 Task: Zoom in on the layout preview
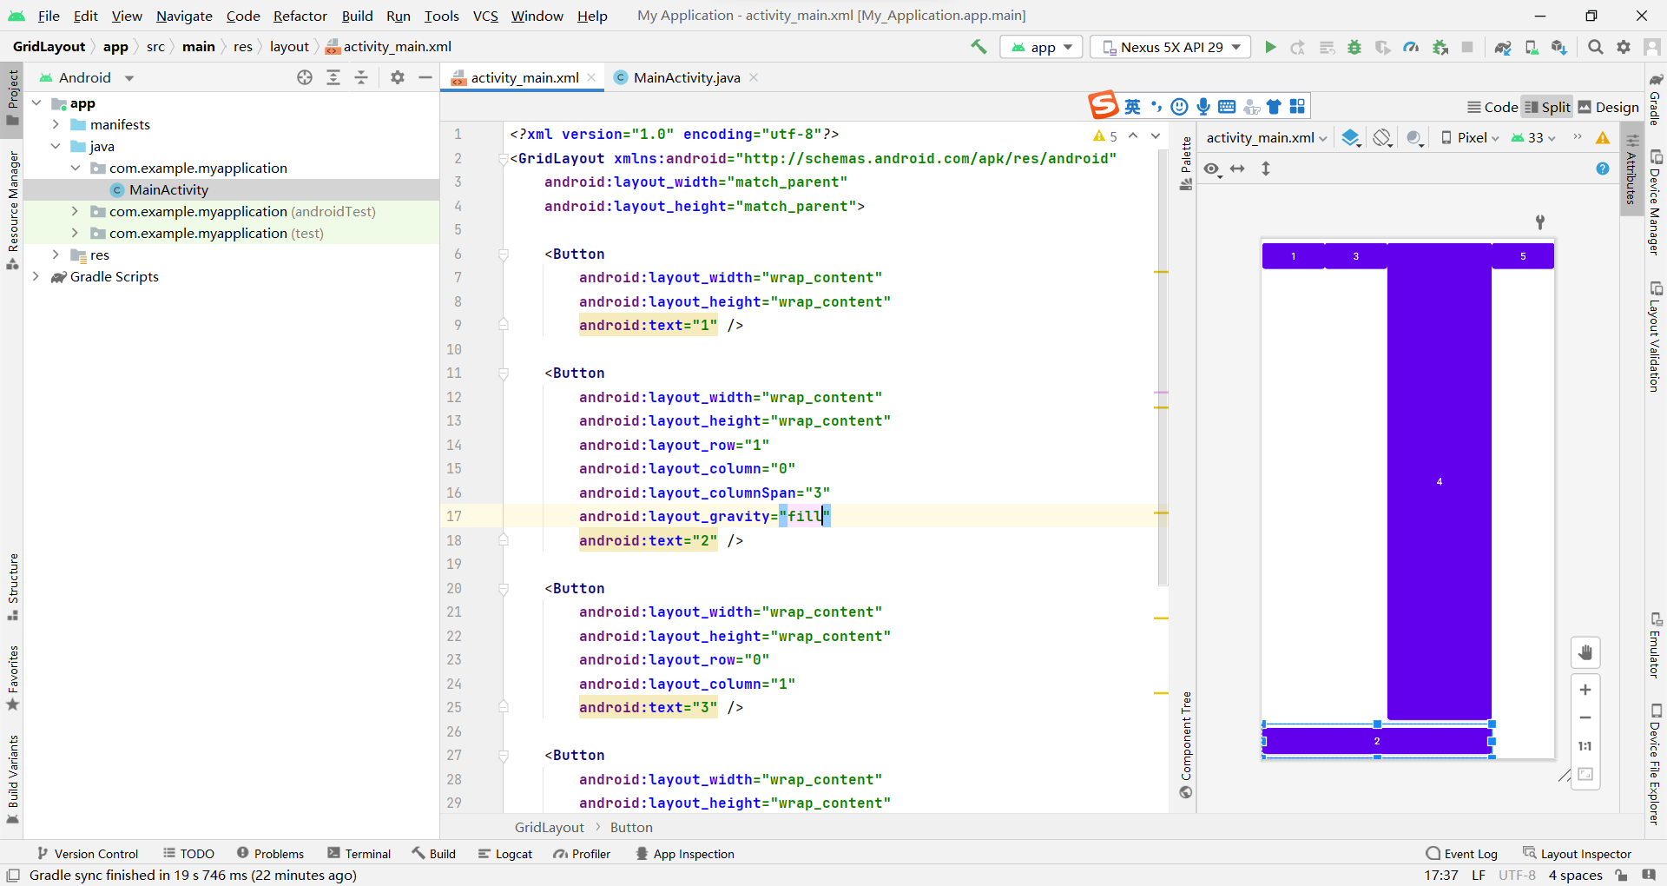point(1586,689)
